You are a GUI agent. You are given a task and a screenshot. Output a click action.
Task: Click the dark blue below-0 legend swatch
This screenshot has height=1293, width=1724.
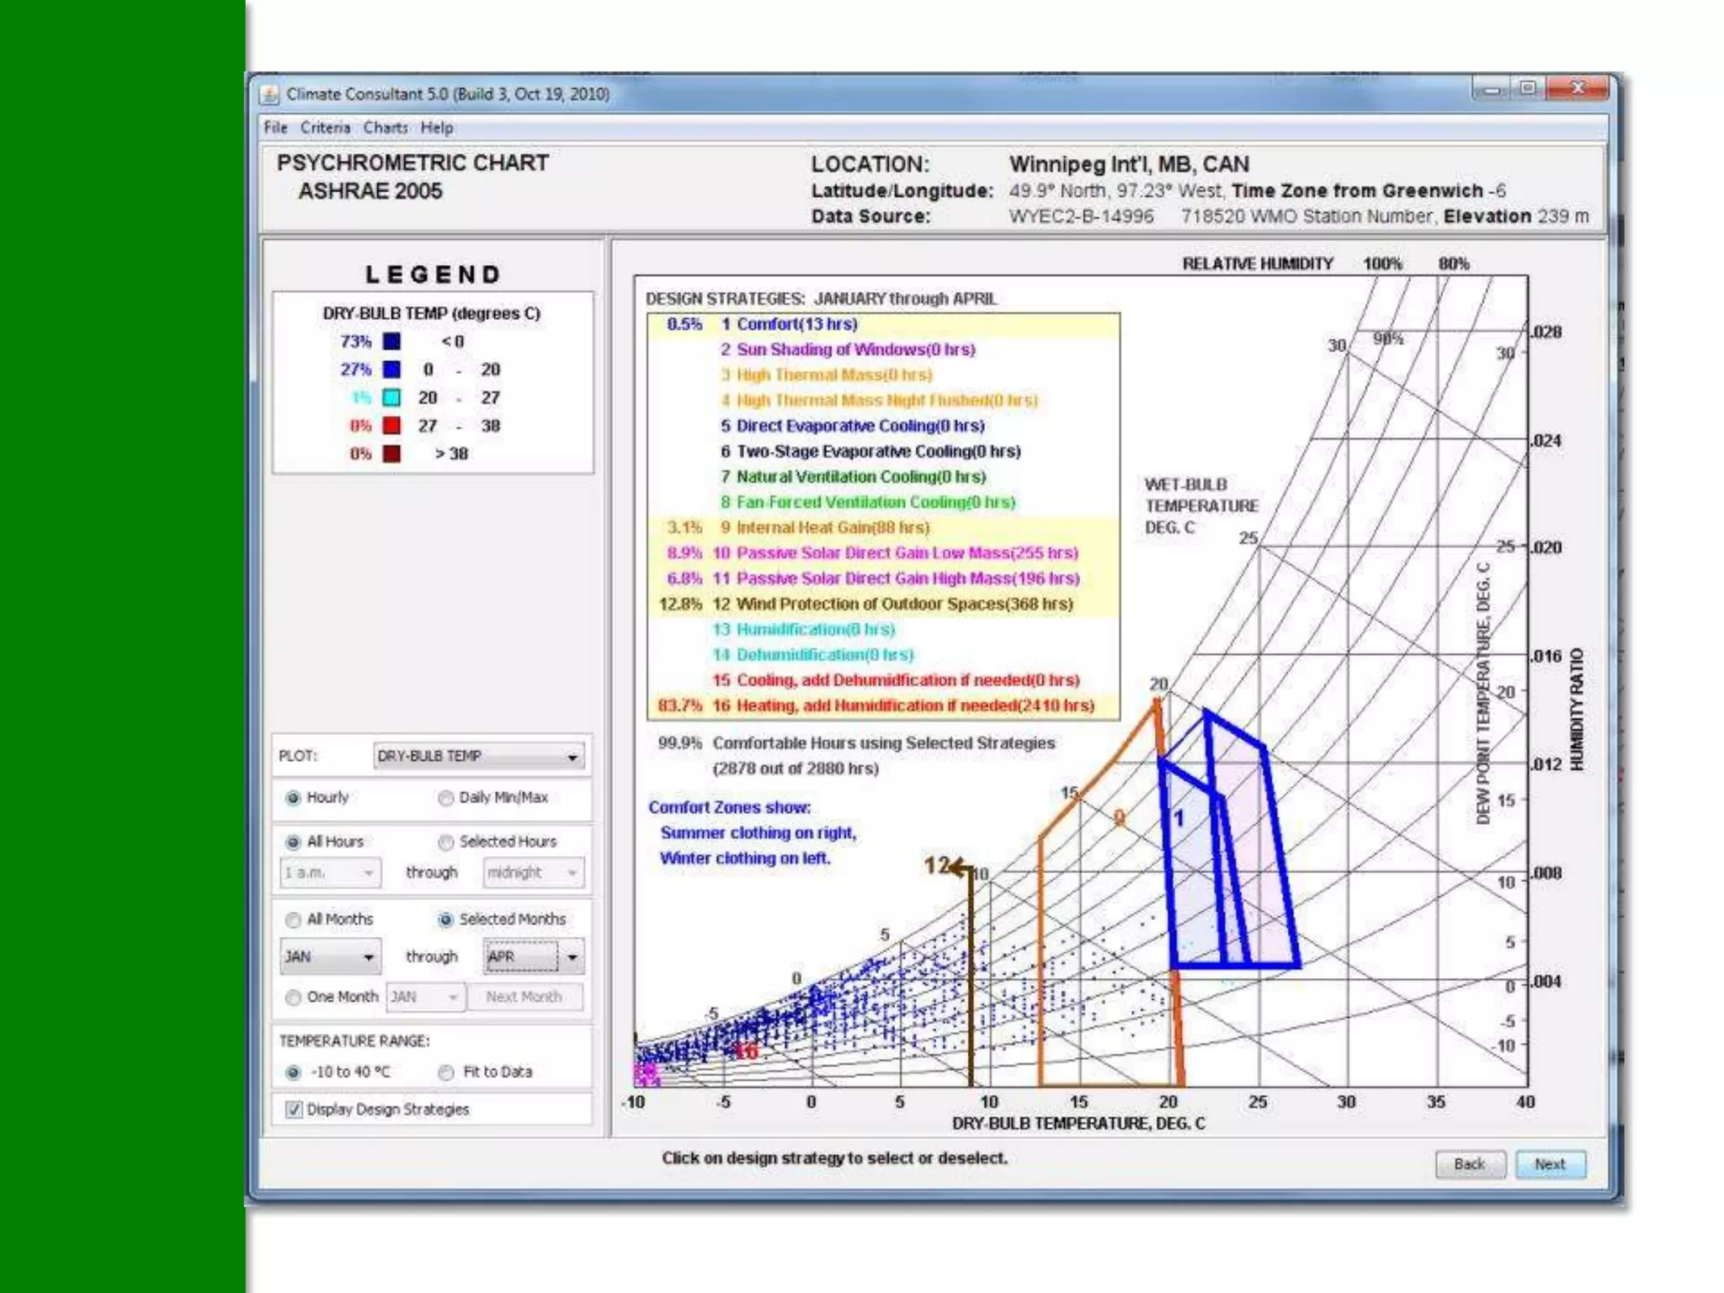point(391,342)
